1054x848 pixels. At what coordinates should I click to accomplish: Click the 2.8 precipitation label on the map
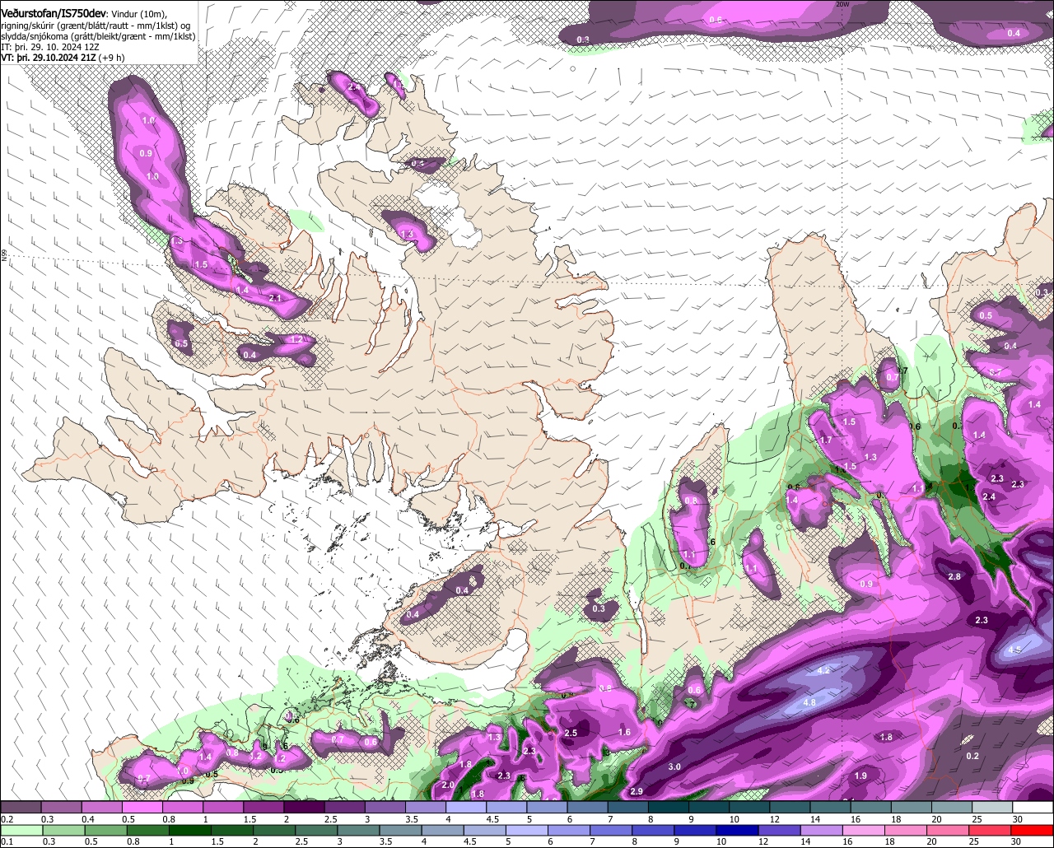(954, 576)
